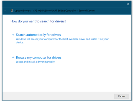133x101 pixels.
Task: Click the device icon beside Update Drivers title
Action: point(12,11)
